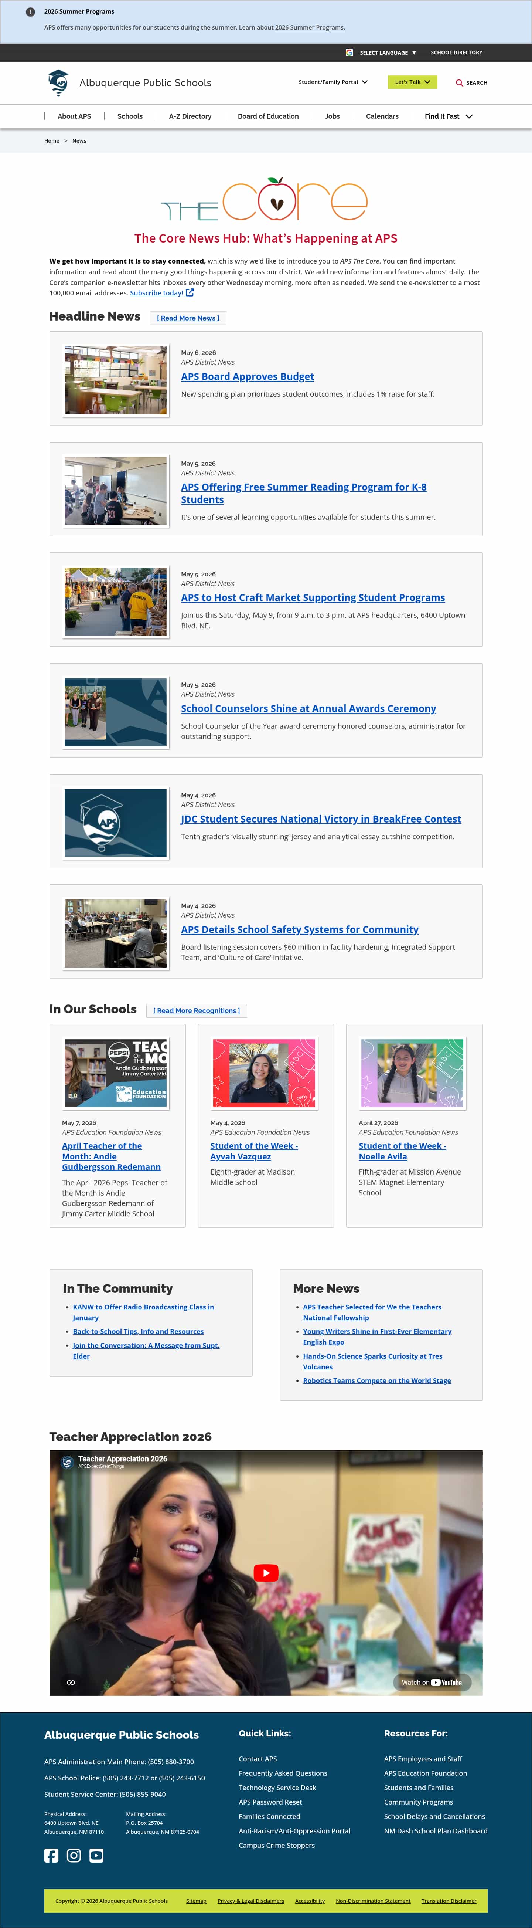Open the APS Instagram icon

pos(74,1856)
